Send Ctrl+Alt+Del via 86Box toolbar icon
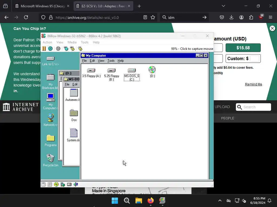 pos(66,49)
